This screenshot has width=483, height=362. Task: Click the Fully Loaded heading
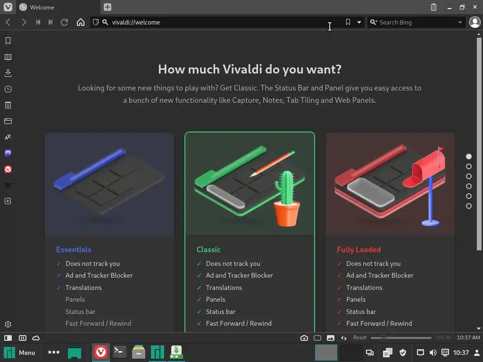pos(359,249)
